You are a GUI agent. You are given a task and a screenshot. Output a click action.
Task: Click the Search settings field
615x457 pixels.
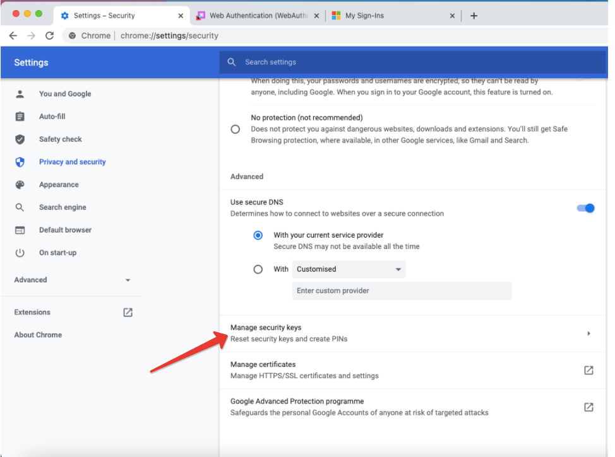[410, 62]
